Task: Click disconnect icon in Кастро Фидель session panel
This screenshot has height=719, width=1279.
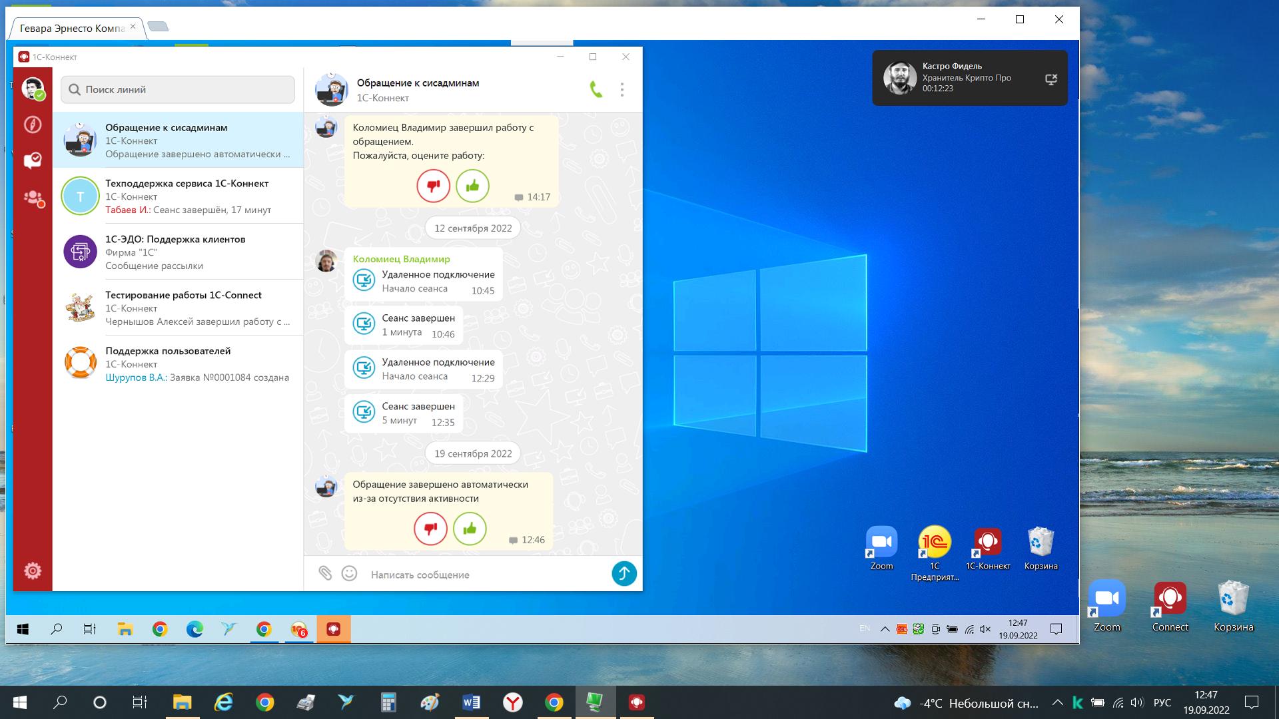Action: 1051,80
